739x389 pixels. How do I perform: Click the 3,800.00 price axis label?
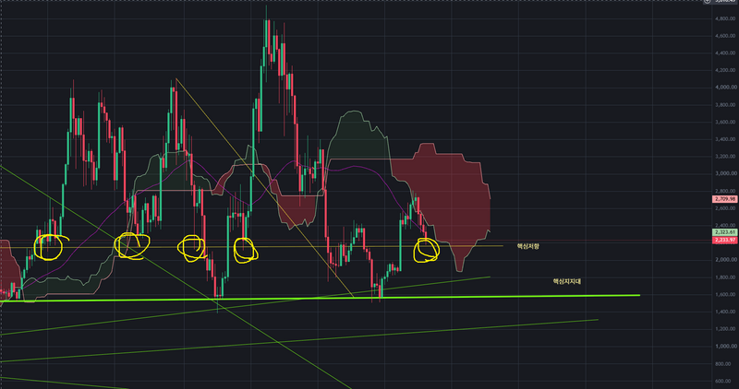pos(726,105)
